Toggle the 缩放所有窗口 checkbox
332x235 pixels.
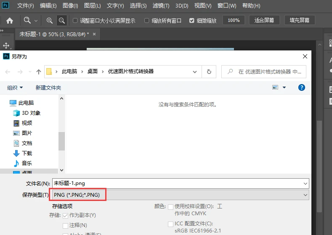pyautogui.click(x=146, y=21)
